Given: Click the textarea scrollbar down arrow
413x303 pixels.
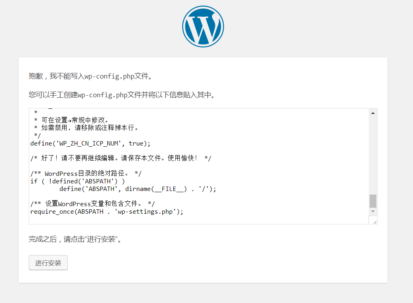Looking at the screenshot, I should (x=373, y=212).
